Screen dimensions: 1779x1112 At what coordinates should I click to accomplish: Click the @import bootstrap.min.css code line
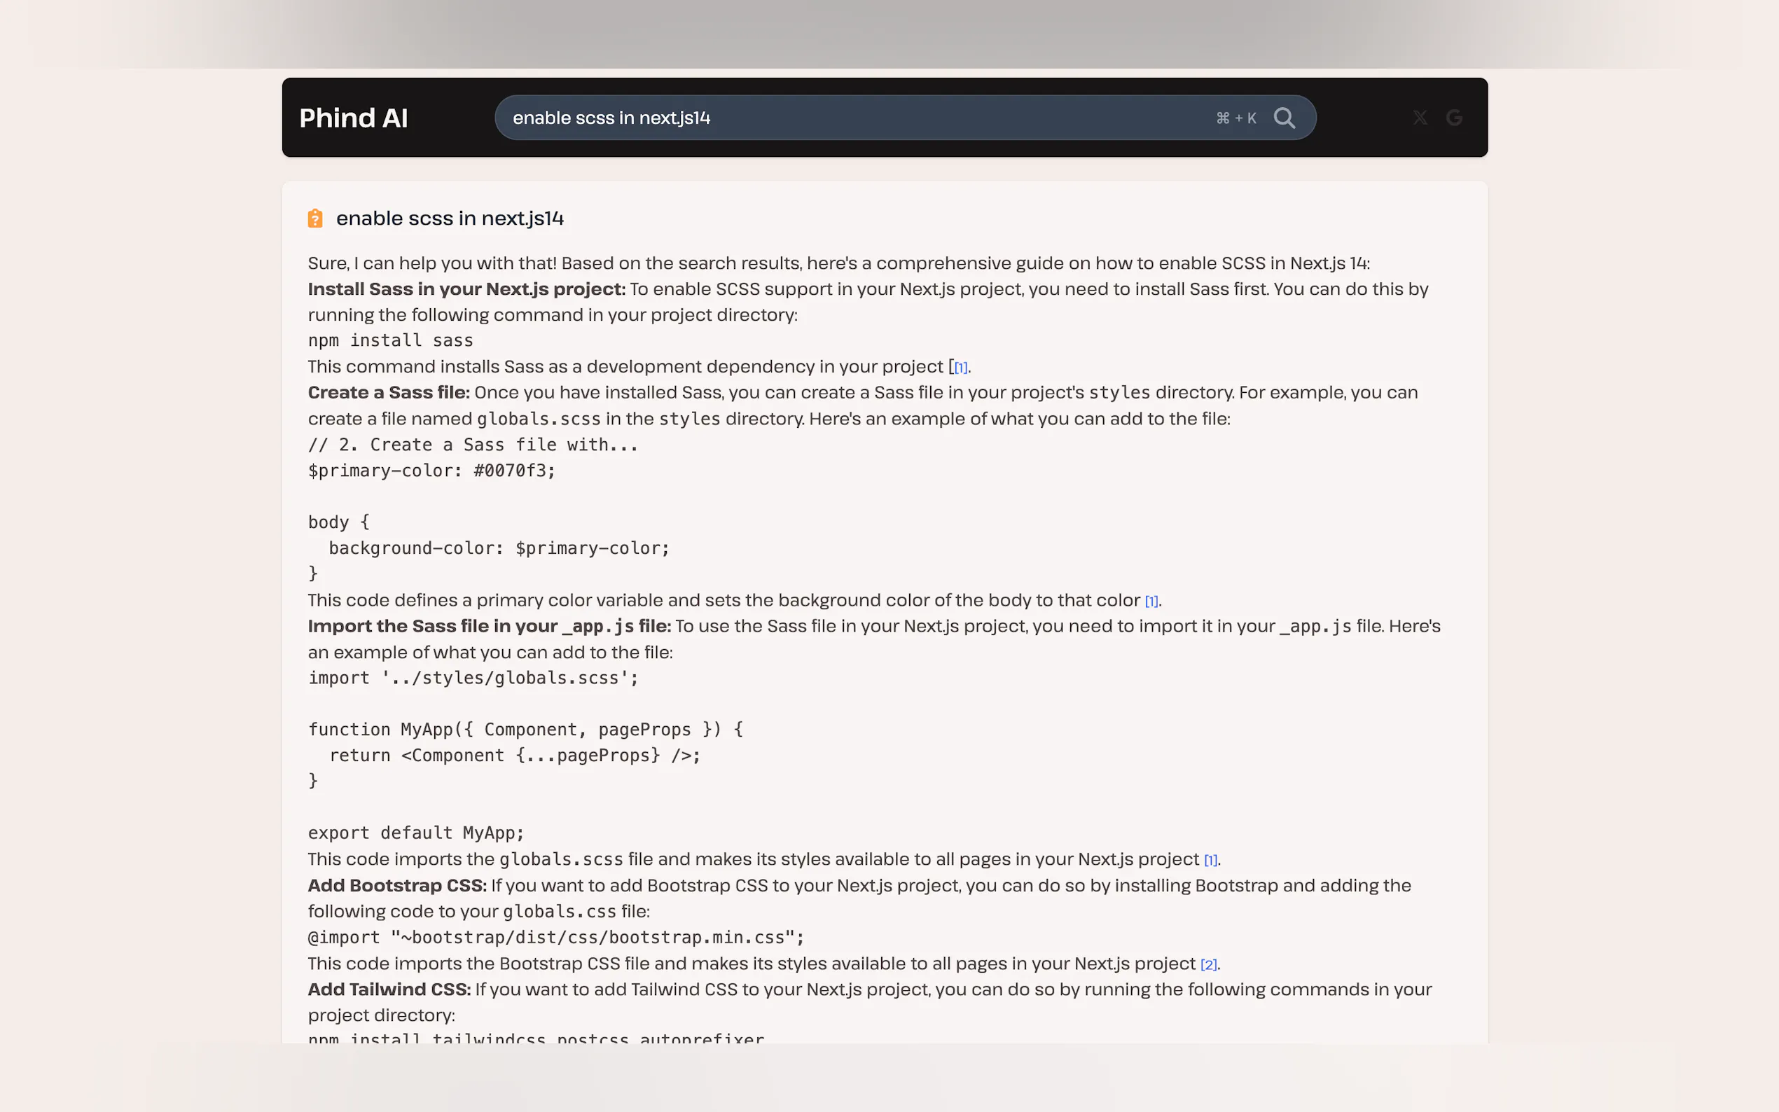(x=555, y=938)
